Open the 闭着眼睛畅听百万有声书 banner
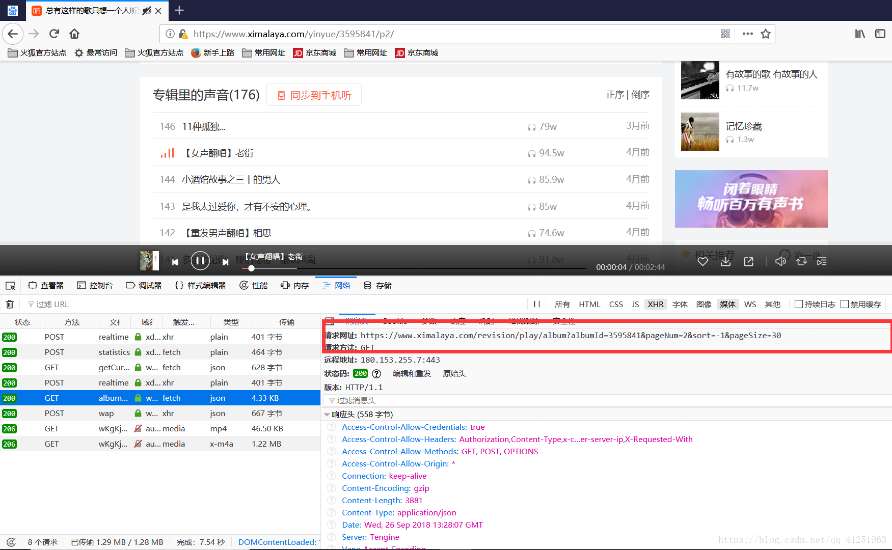The width and height of the screenshot is (892, 550). pos(751,199)
